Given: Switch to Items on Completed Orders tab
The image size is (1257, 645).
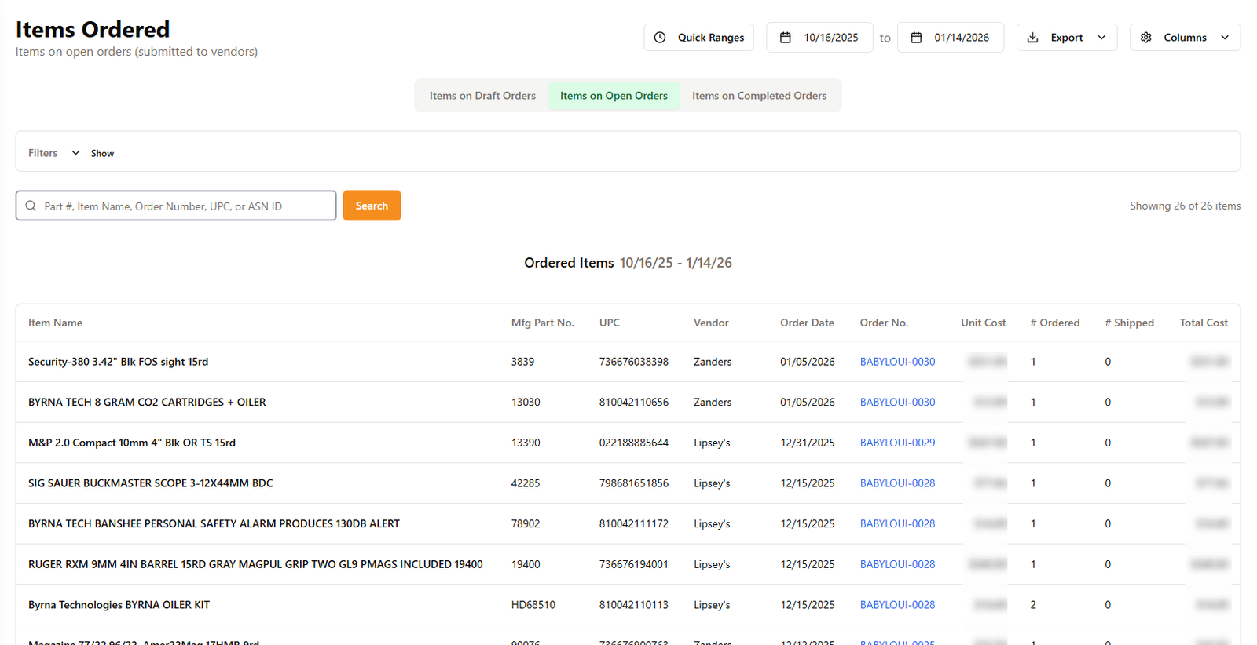Looking at the screenshot, I should click(759, 96).
